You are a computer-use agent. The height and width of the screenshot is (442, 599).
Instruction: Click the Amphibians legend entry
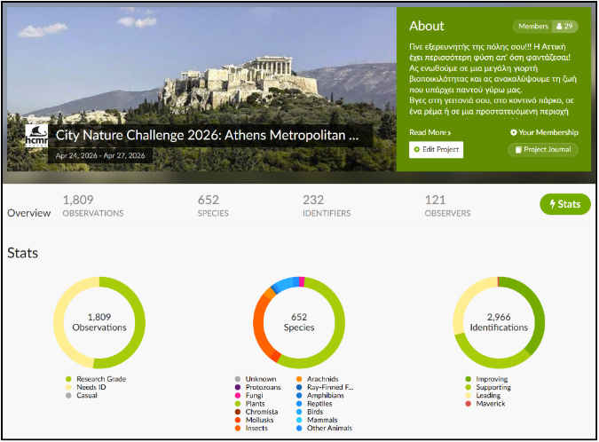(320, 395)
